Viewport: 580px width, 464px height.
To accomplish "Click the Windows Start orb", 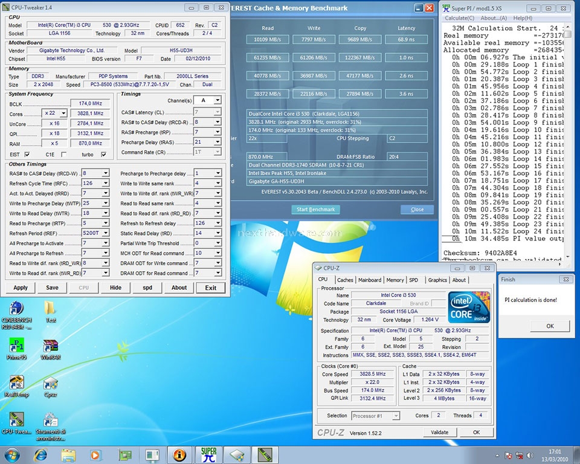I will click(12, 455).
